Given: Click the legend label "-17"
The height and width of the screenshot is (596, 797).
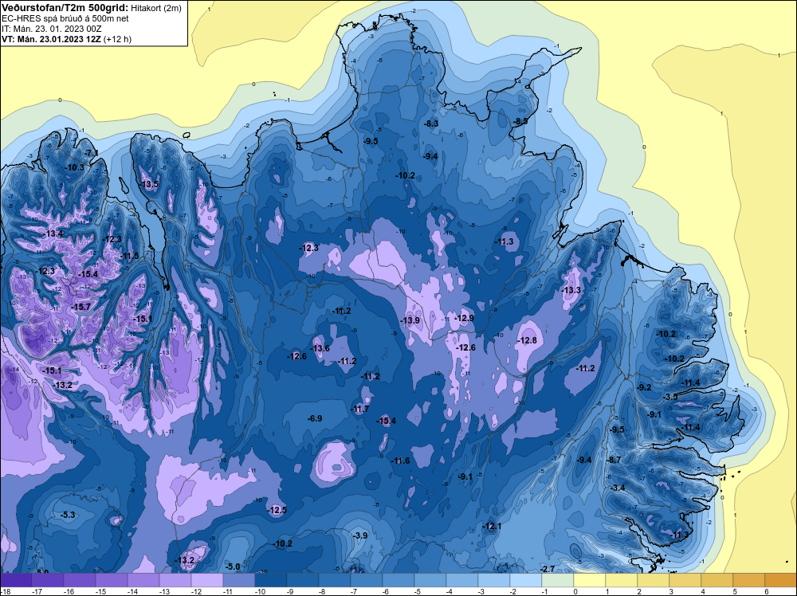Looking at the screenshot, I should point(37,591).
